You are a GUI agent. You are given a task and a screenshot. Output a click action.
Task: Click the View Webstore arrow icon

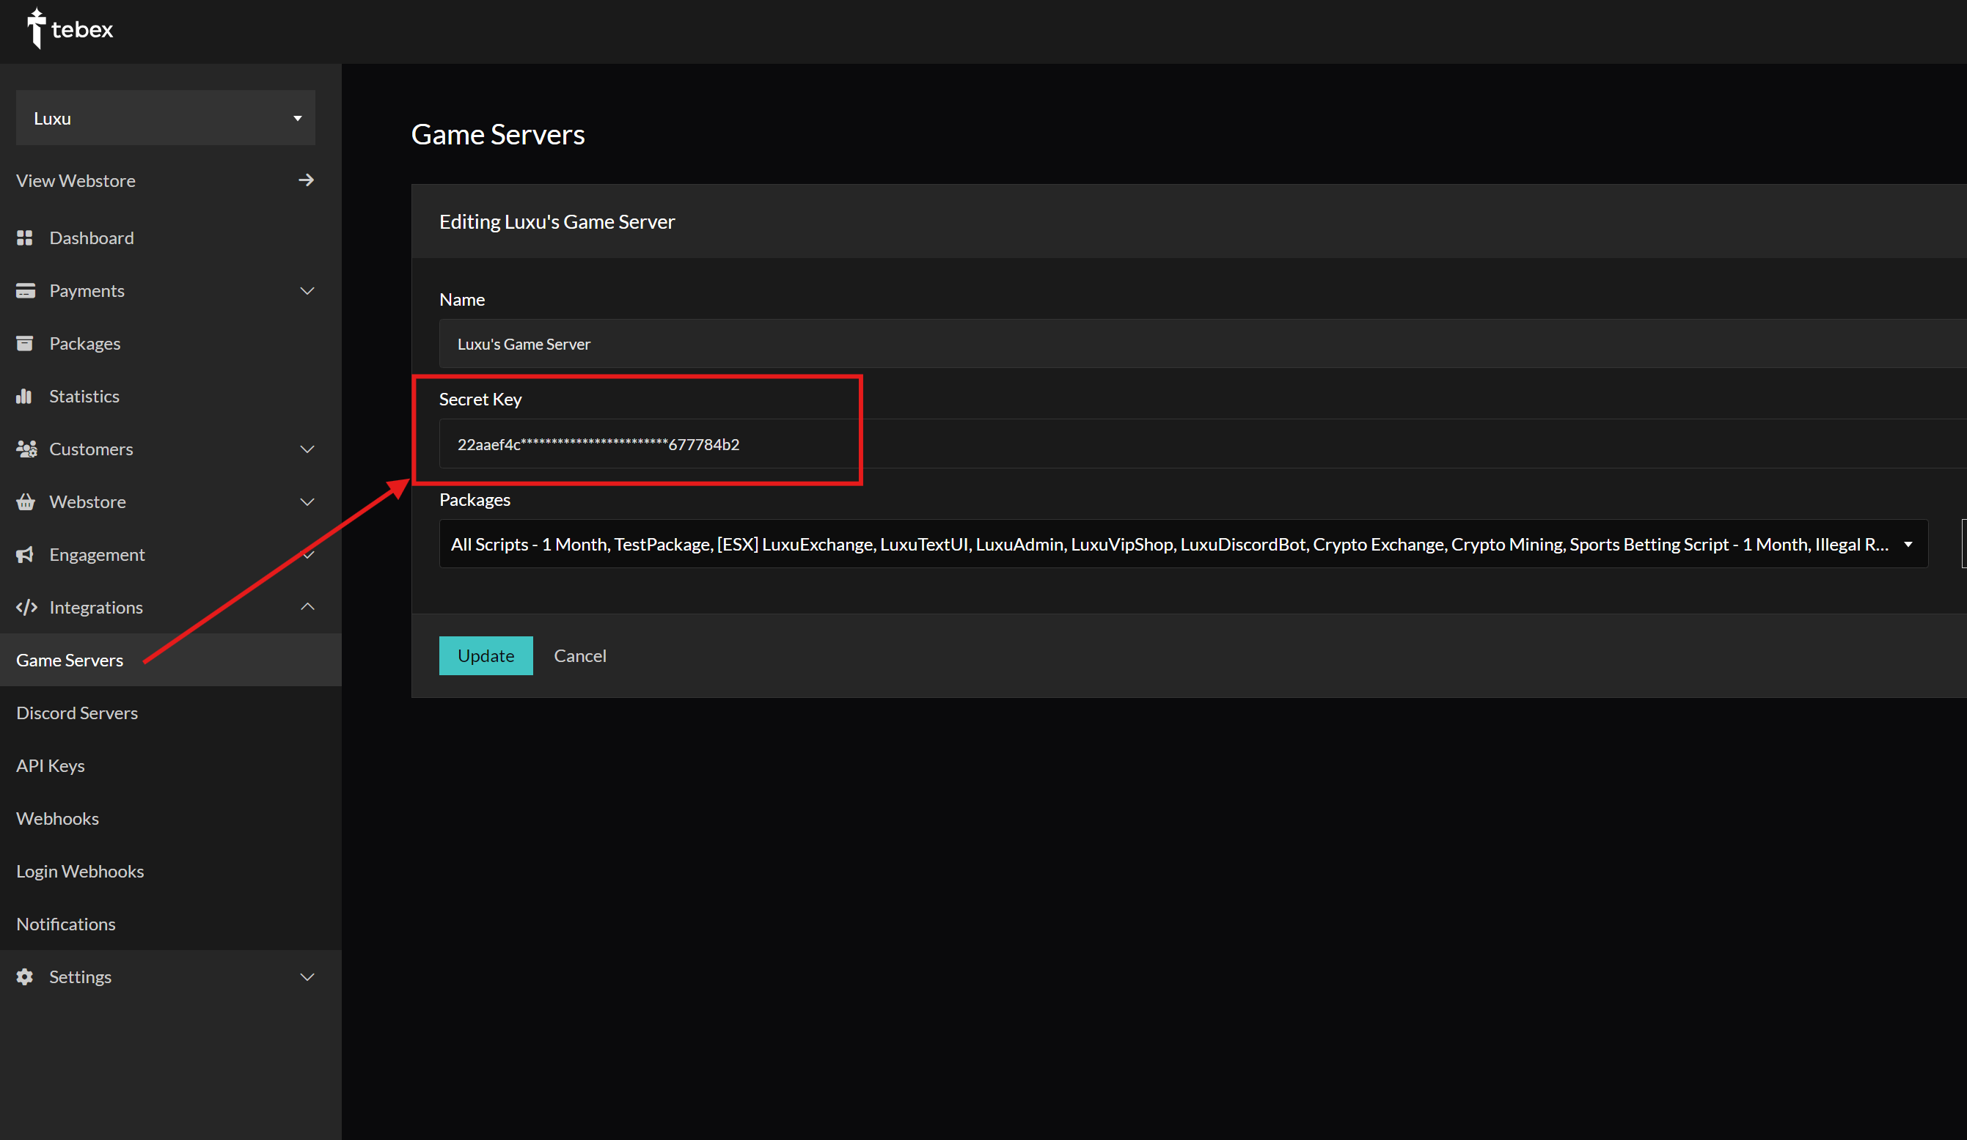(x=306, y=180)
